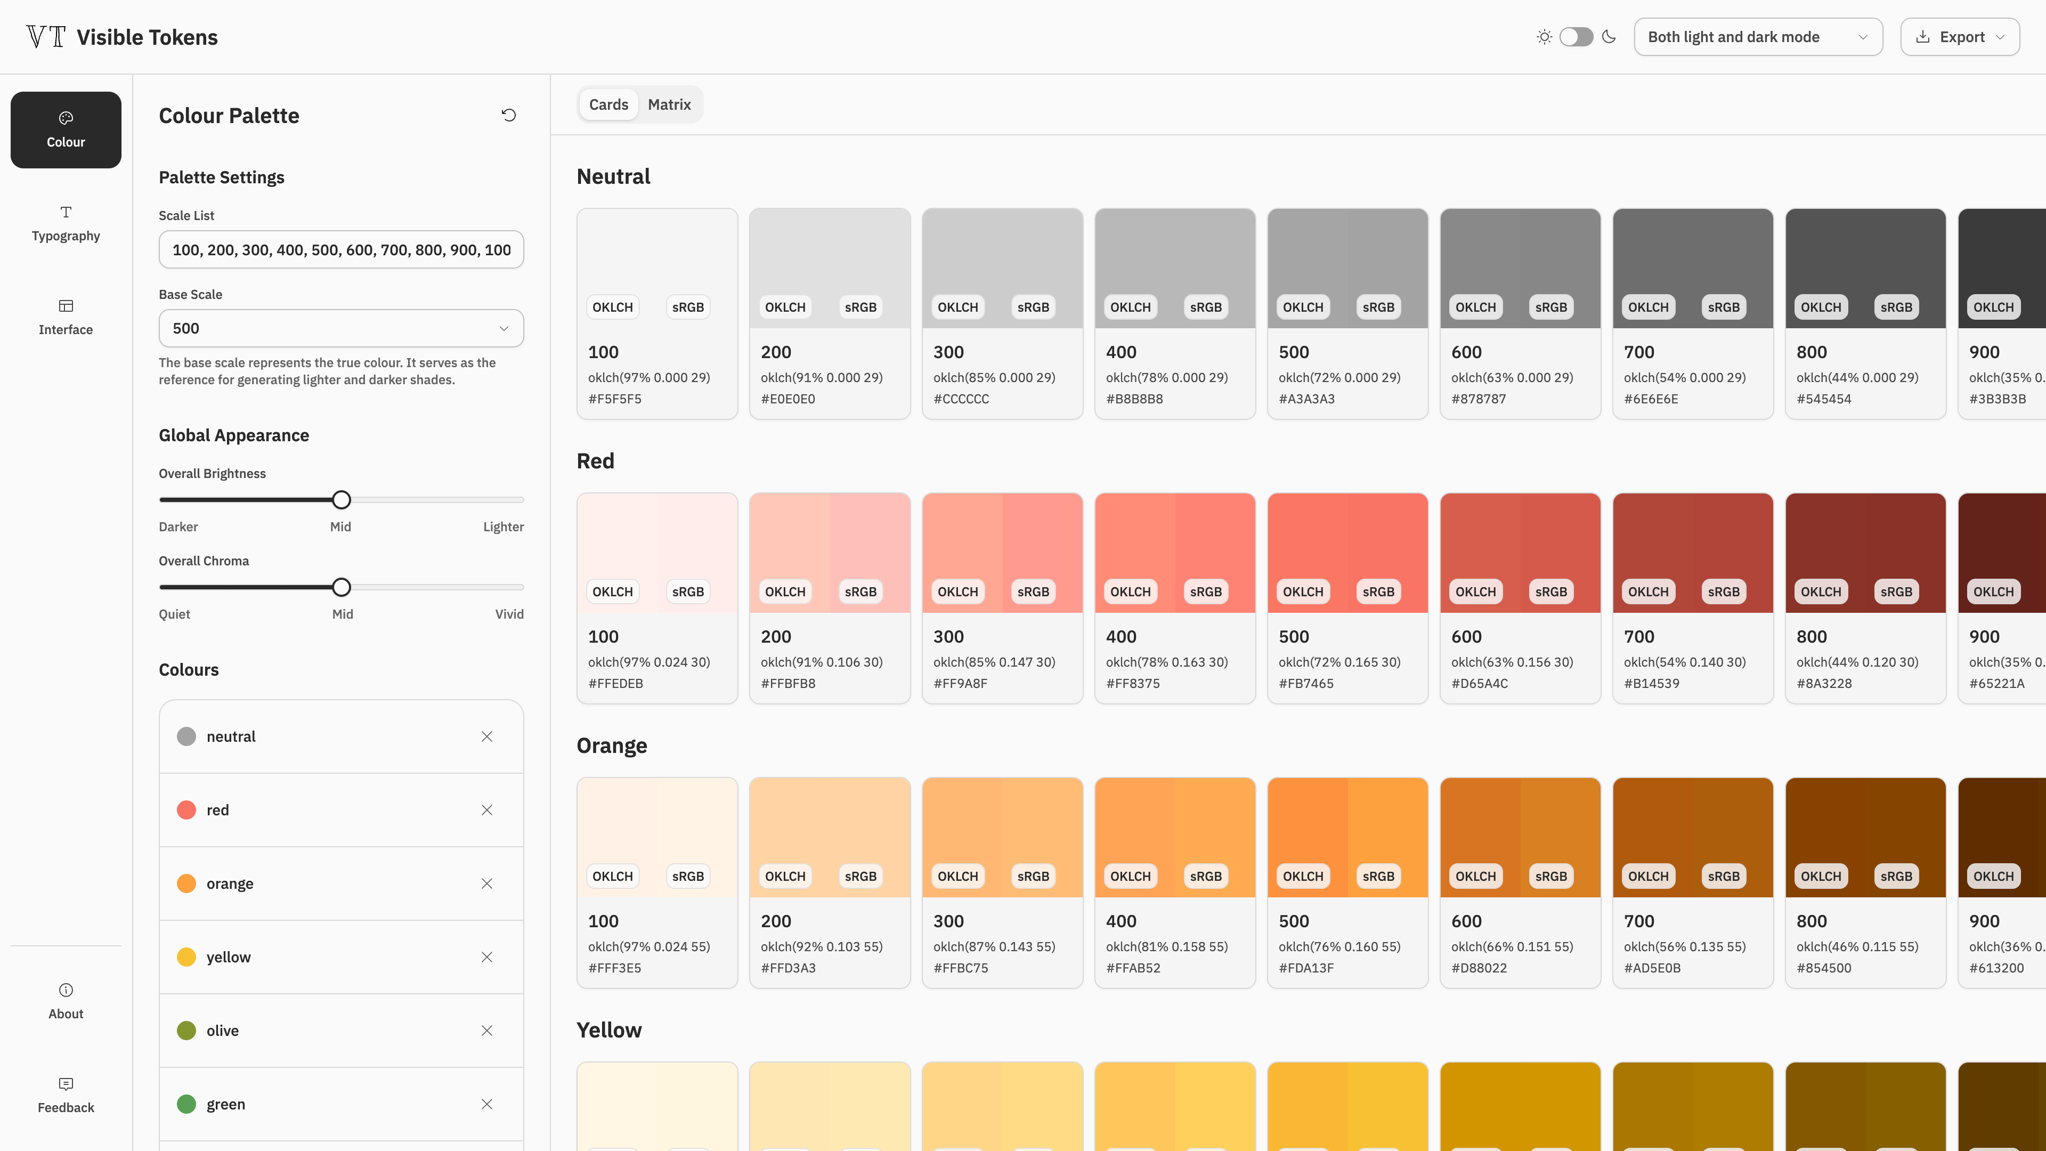Image resolution: width=2046 pixels, height=1151 pixels.
Task: Click the Orange 400 value oklch(81% 0.158 55)
Action: [1167, 946]
